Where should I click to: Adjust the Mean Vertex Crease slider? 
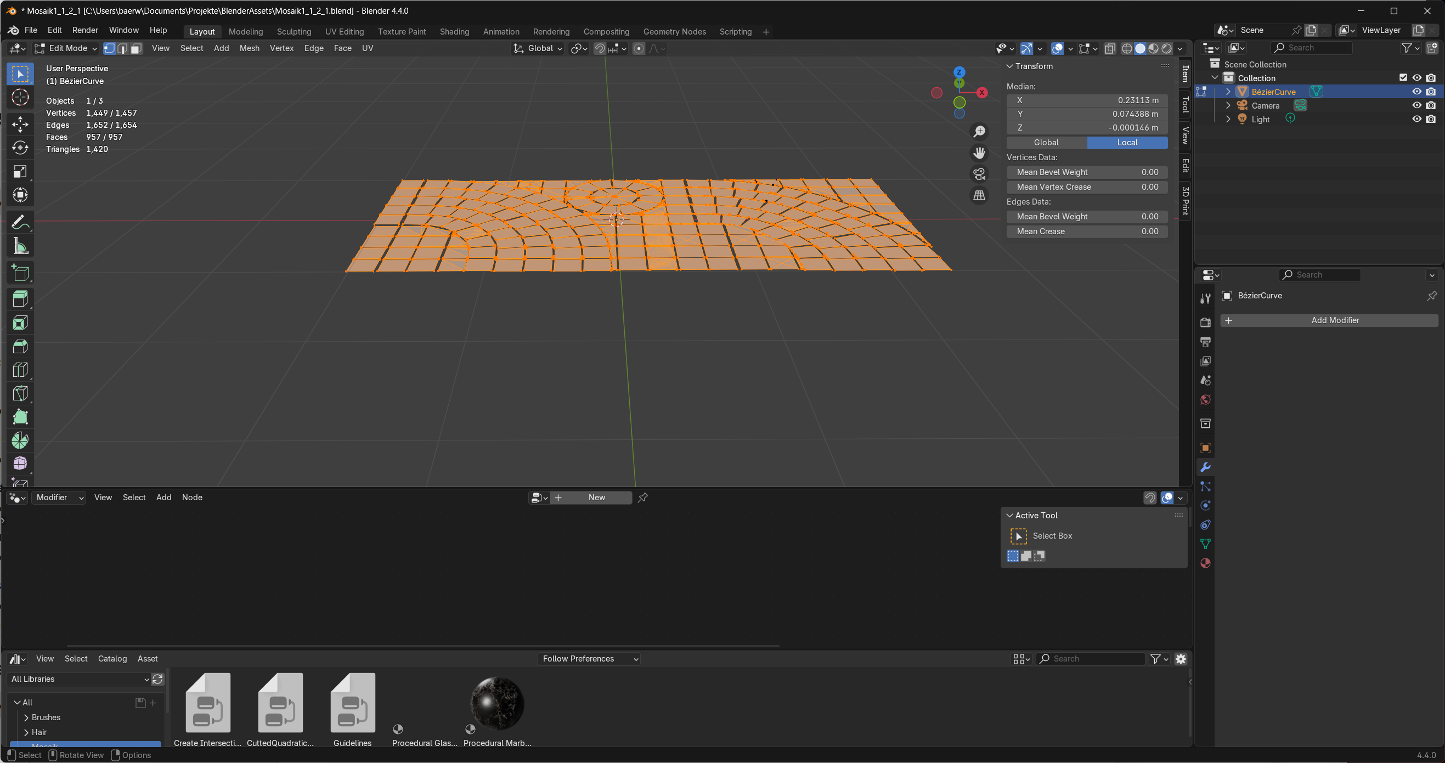[x=1087, y=187]
